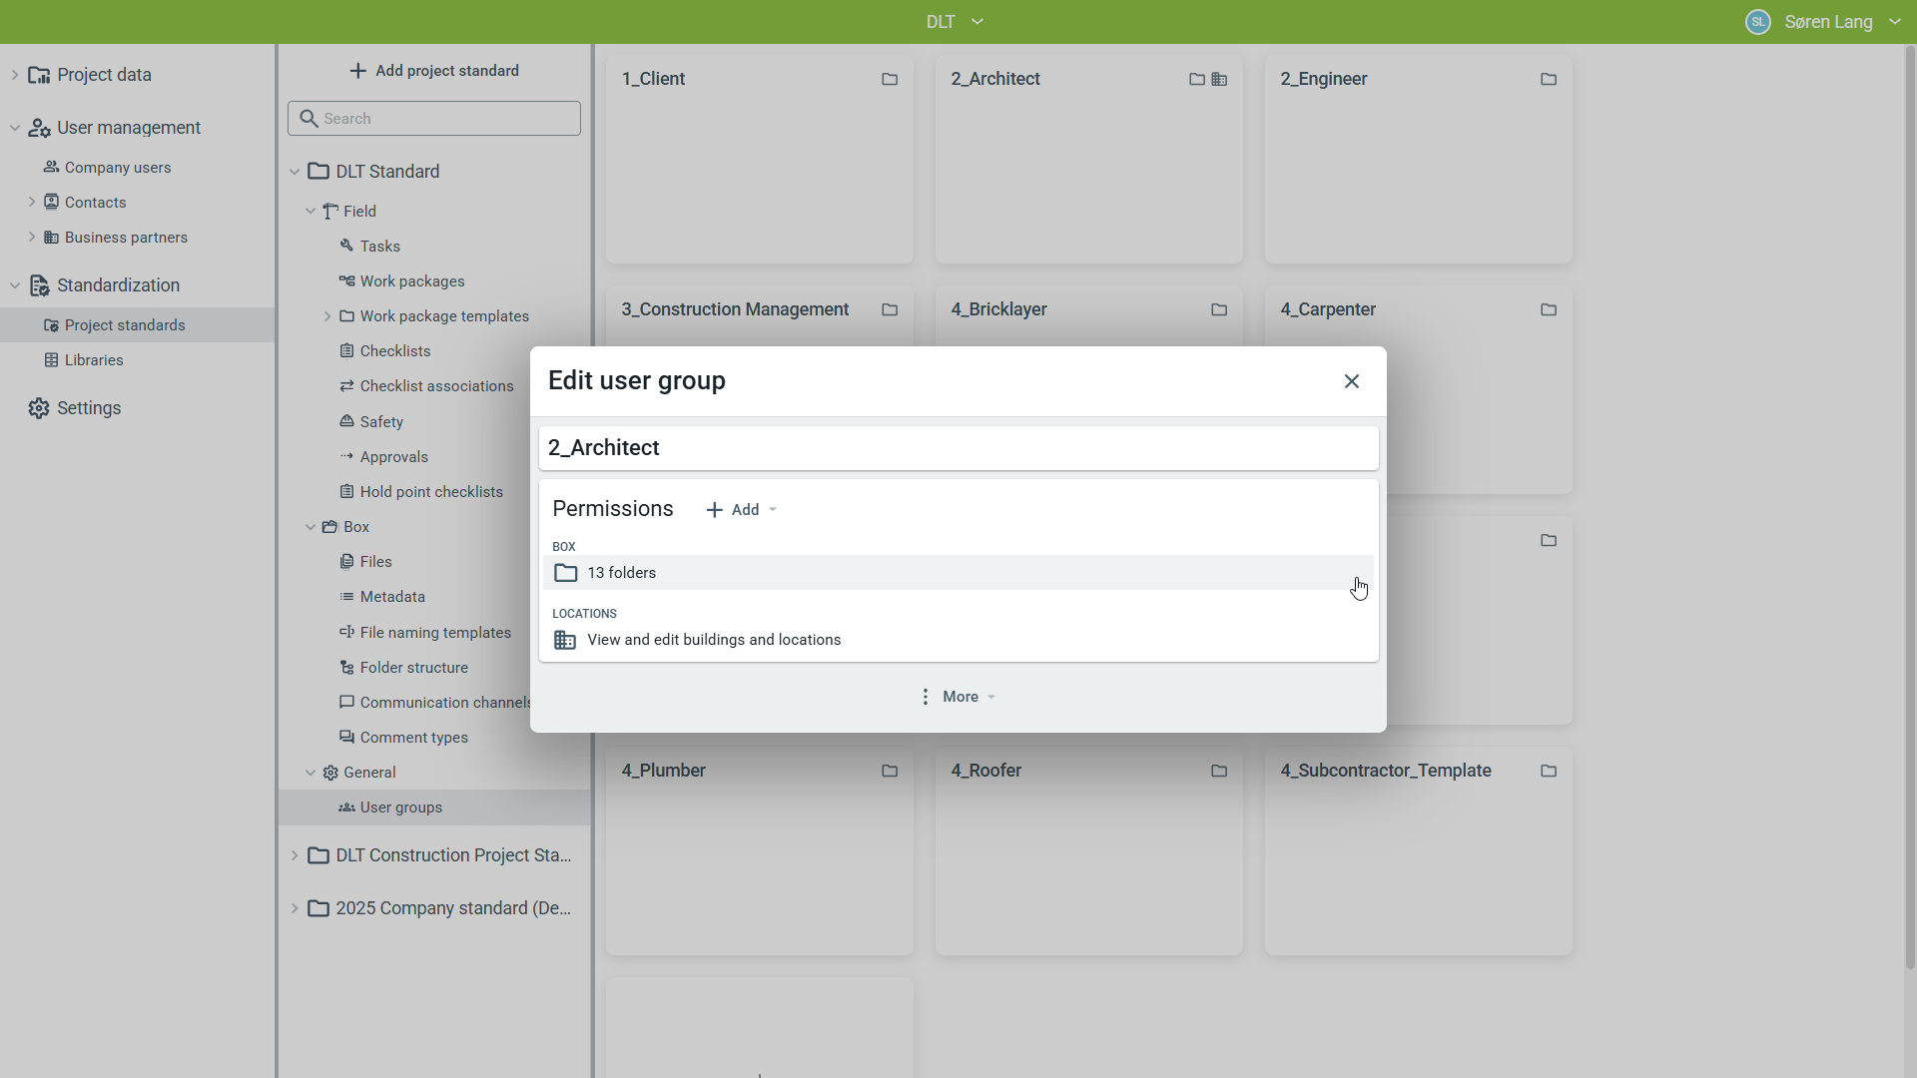Click the Settings gear icon in sidebar
Viewport: 1917px width, 1078px height.
[39, 408]
